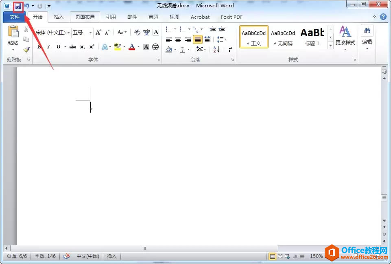Switch to the 视图 ribbon tab
Screen dimensions: 391x264
(174, 17)
